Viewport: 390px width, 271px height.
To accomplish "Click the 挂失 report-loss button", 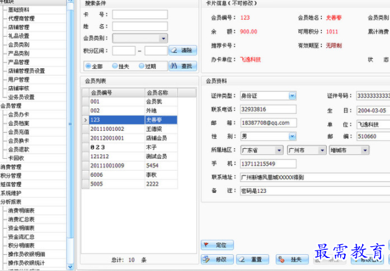I will click(x=292, y=259).
